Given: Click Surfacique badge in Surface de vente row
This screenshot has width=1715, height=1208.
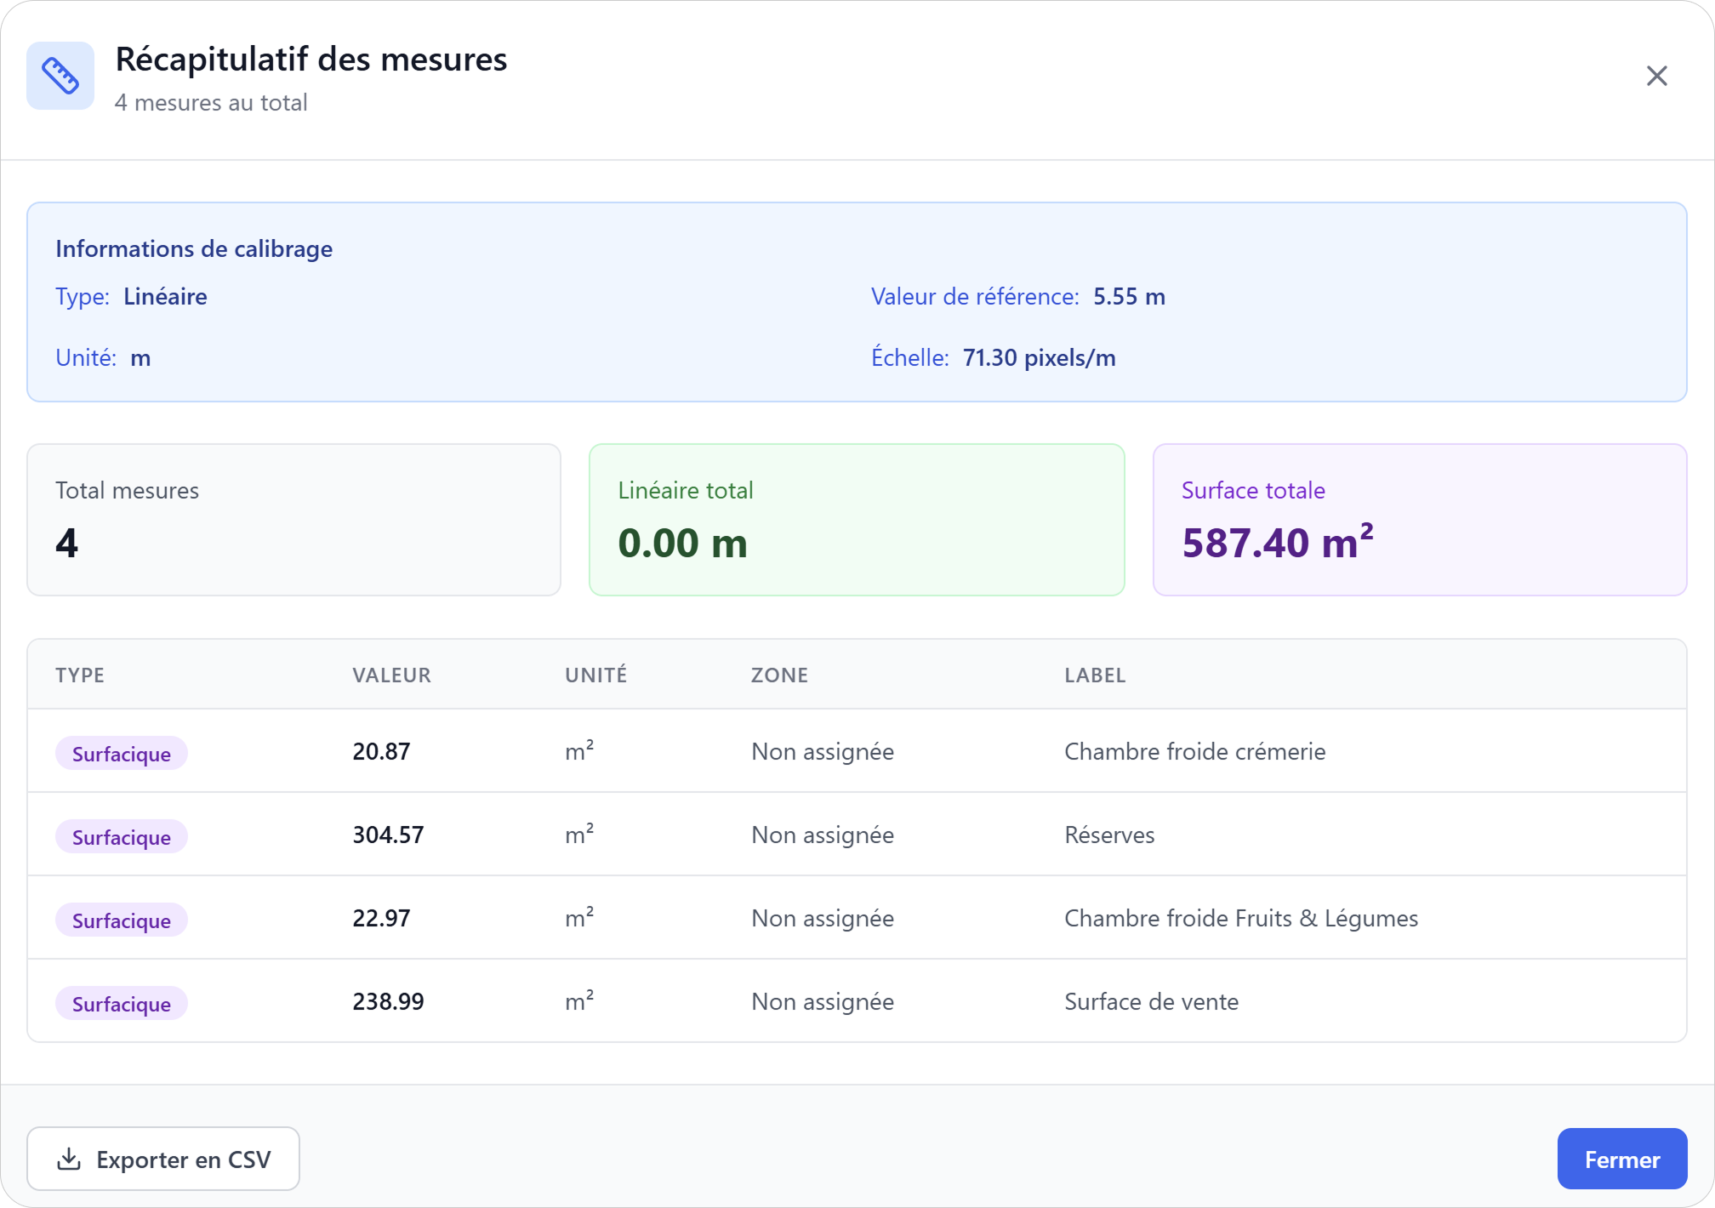Looking at the screenshot, I should coord(121,1004).
